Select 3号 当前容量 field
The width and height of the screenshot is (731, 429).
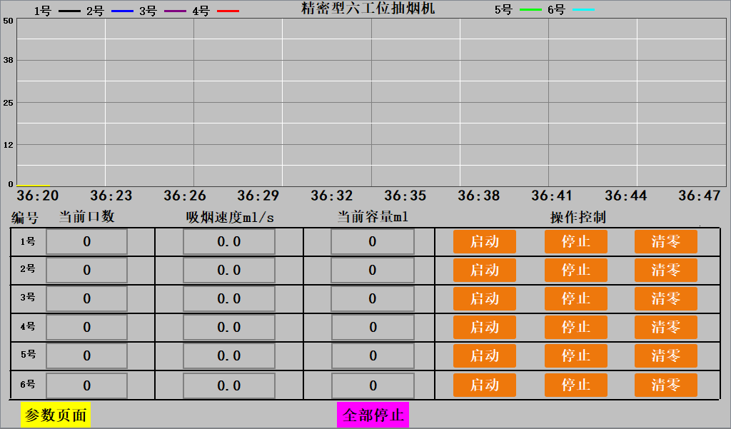click(x=373, y=298)
